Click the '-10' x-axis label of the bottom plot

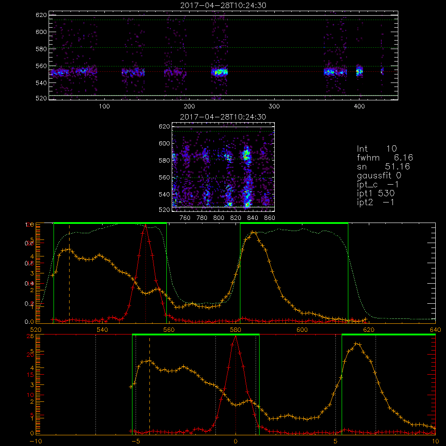click(36, 442)
